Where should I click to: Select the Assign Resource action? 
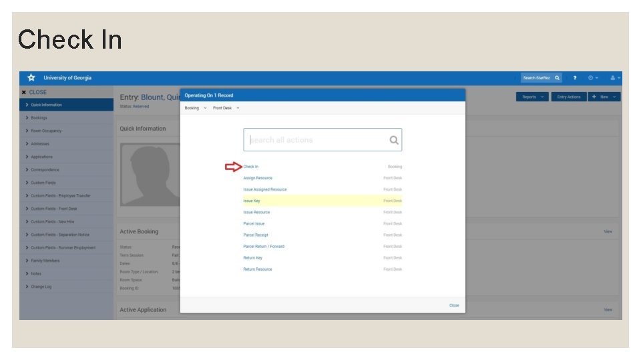tap(258, 178)
